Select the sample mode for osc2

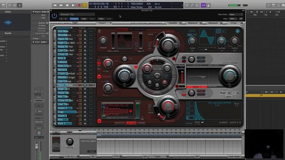tap(131, 123)
